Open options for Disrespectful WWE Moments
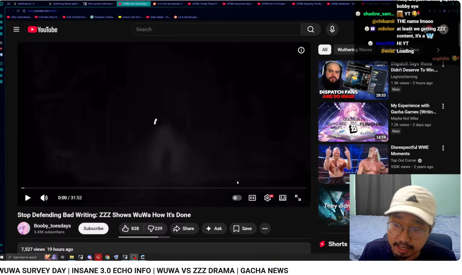Image resolution: width=462 pixels, height=275 pixels. [x=443, y=148]
